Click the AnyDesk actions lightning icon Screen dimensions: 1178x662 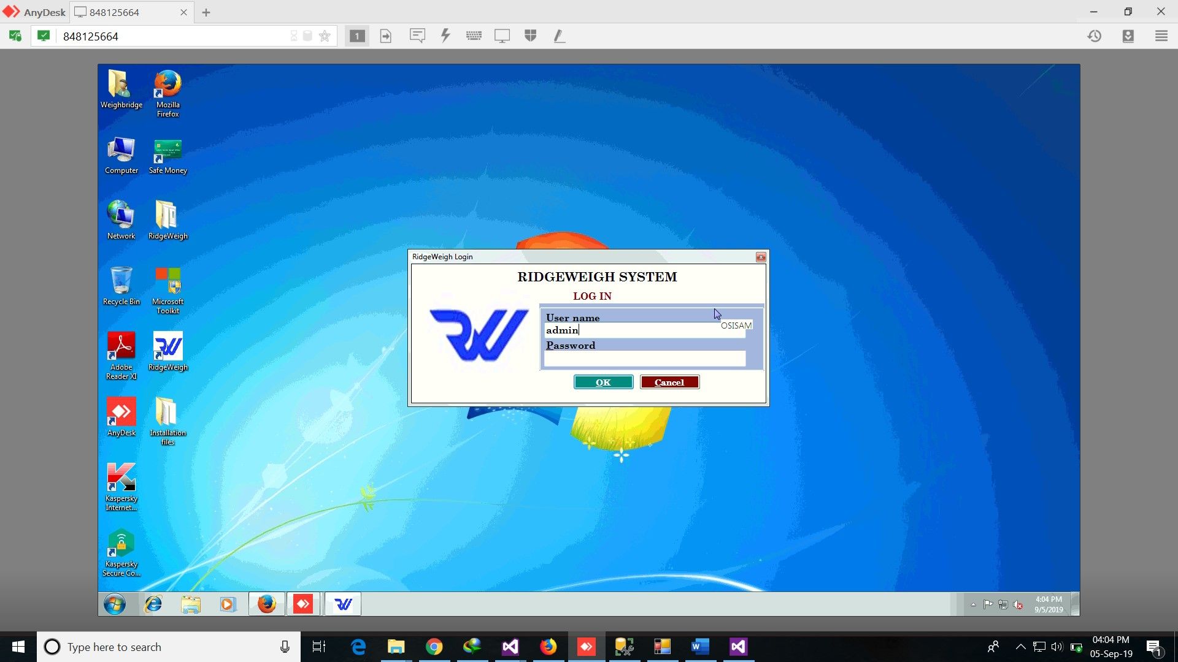(x=446, y=36)
